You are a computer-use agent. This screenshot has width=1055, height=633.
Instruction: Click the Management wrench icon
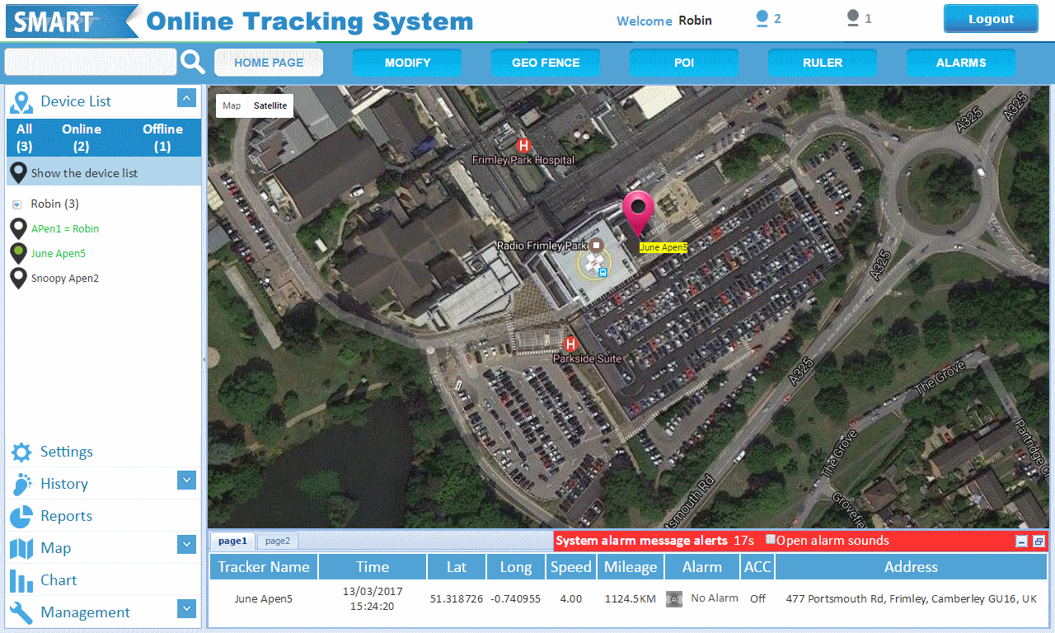click(21, 612)
